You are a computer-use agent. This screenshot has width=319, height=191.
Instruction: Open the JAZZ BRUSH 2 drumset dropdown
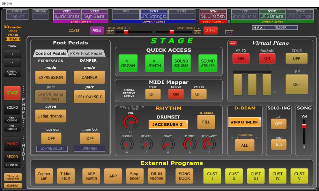tap(168, 125)
